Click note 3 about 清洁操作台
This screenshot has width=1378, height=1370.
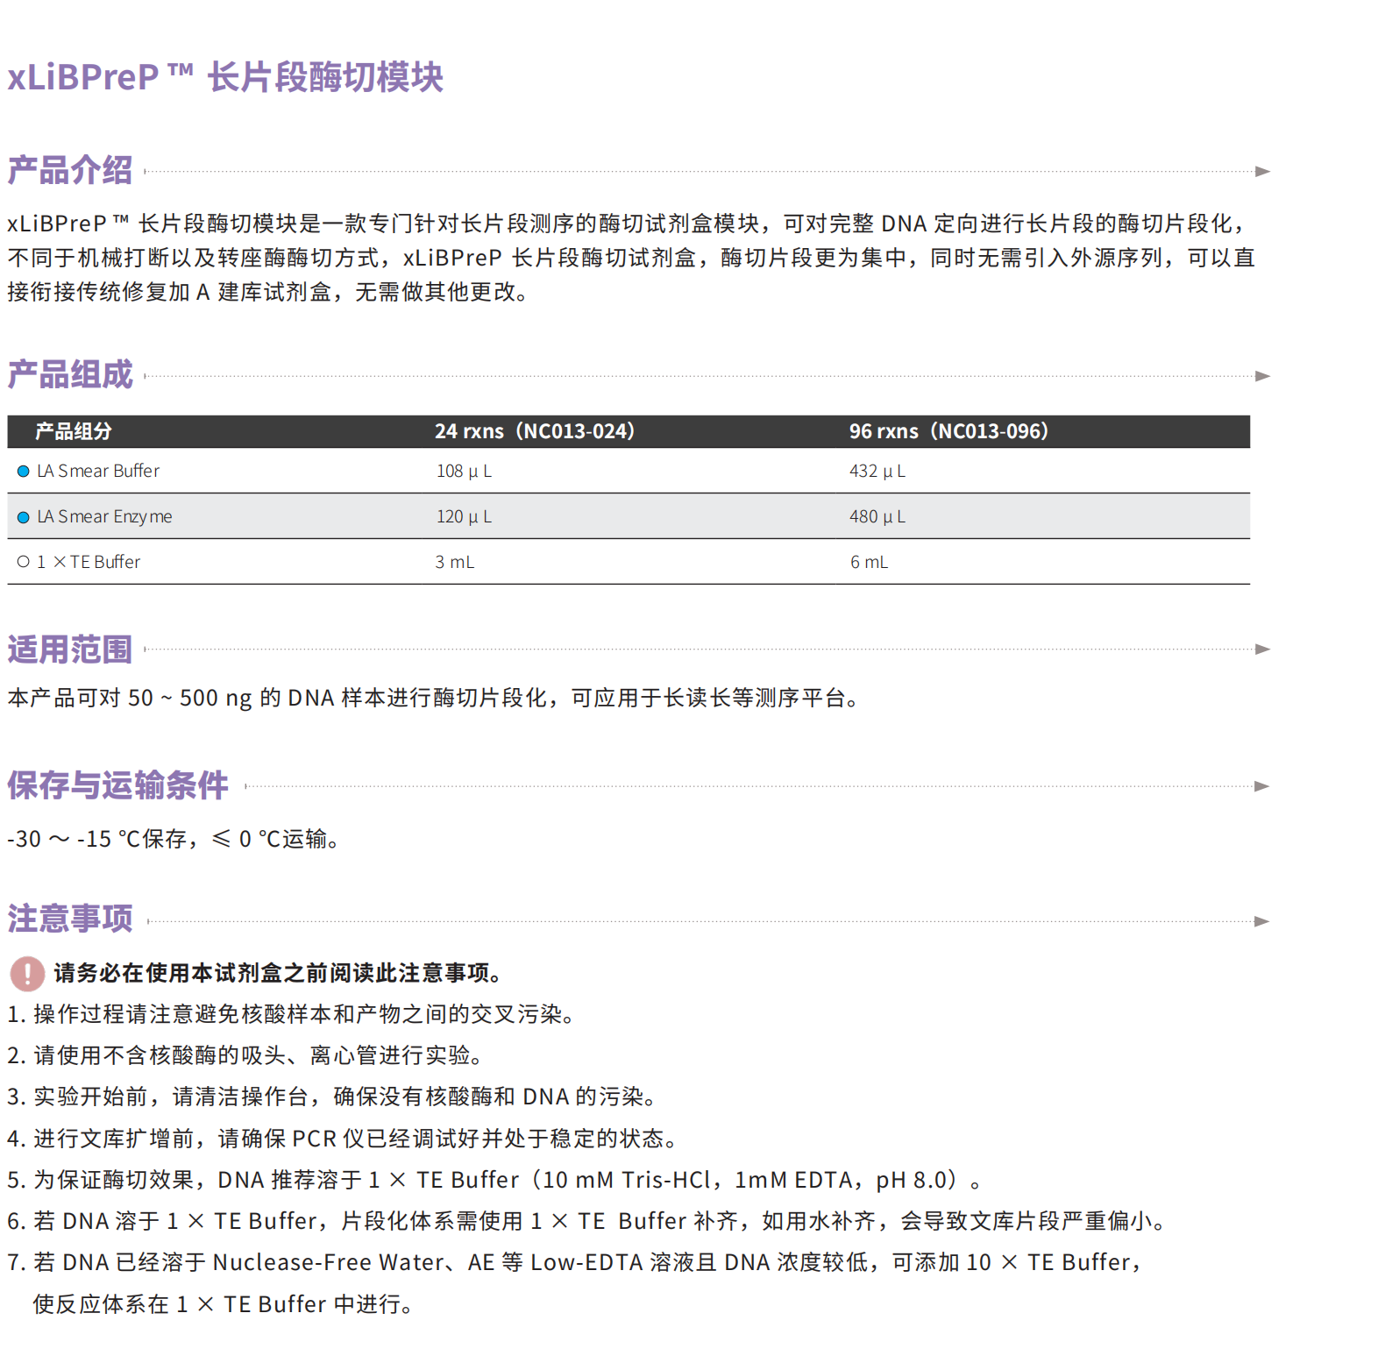(x=333, y=1097)
